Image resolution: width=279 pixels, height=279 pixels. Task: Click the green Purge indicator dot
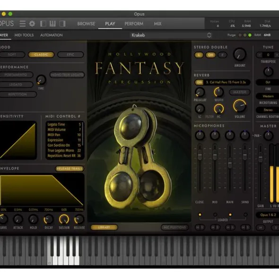250,35
